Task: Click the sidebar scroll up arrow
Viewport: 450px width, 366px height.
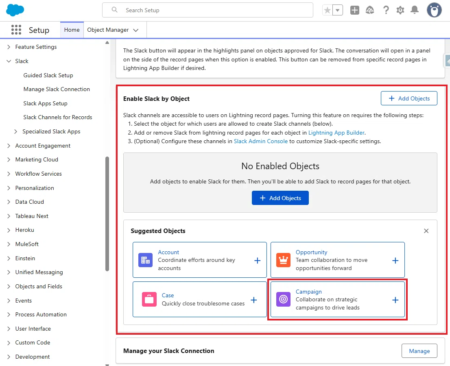Action: [107, 43]
